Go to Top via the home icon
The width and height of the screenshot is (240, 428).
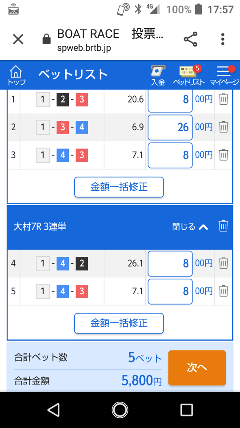click(16, 75)
